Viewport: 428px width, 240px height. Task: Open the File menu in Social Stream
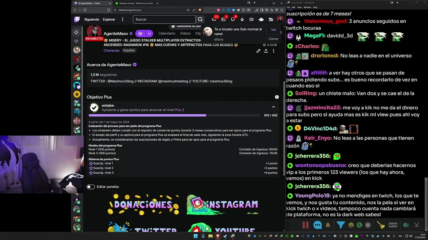point(288,7)
